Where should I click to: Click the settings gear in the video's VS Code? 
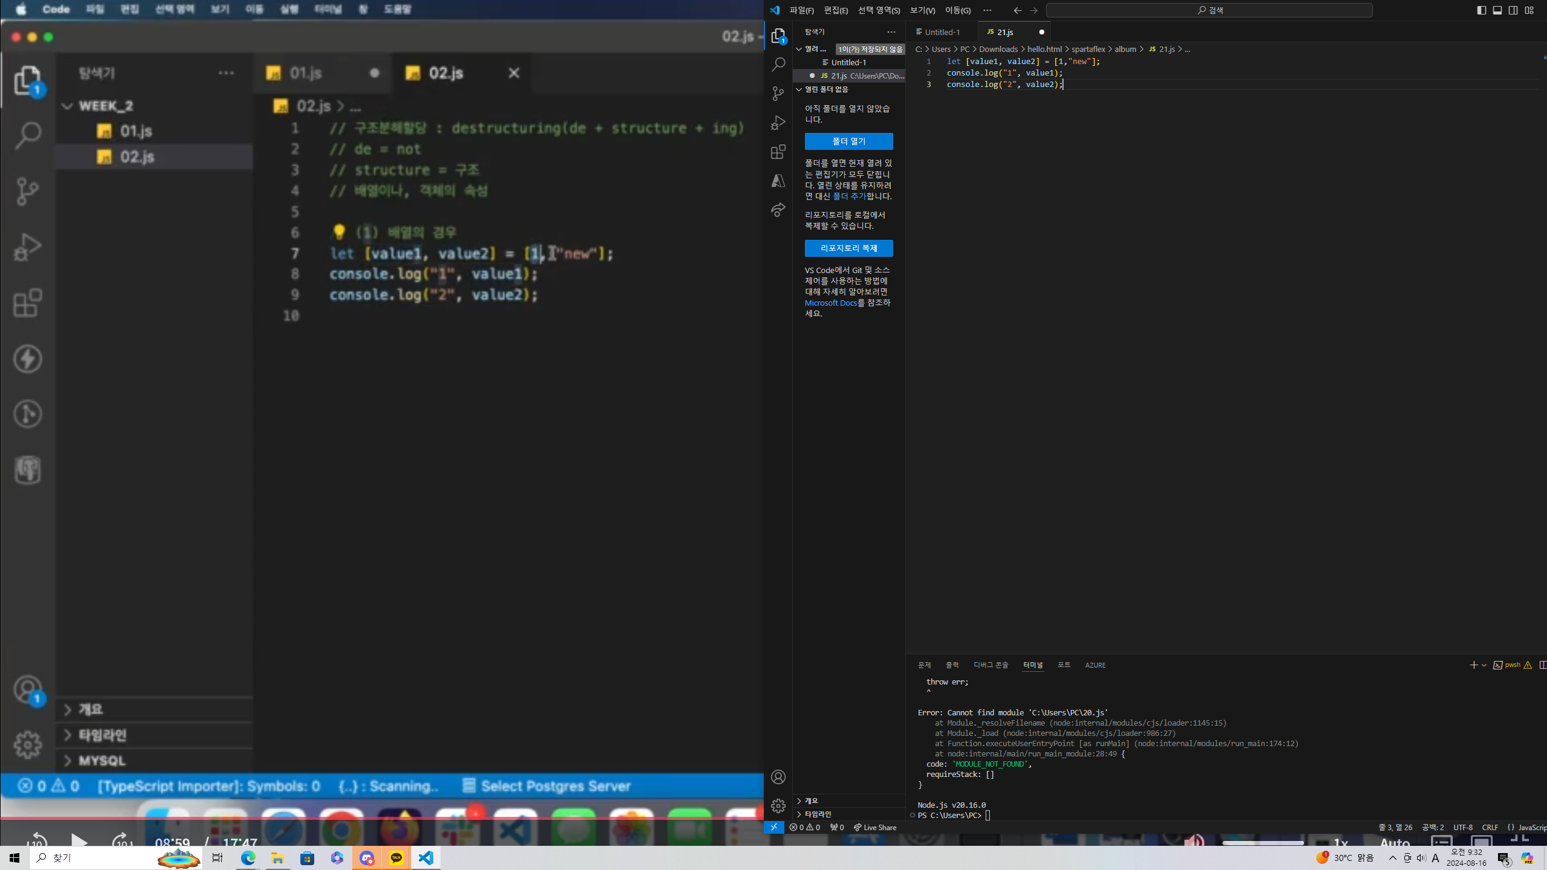click(28, 745)
